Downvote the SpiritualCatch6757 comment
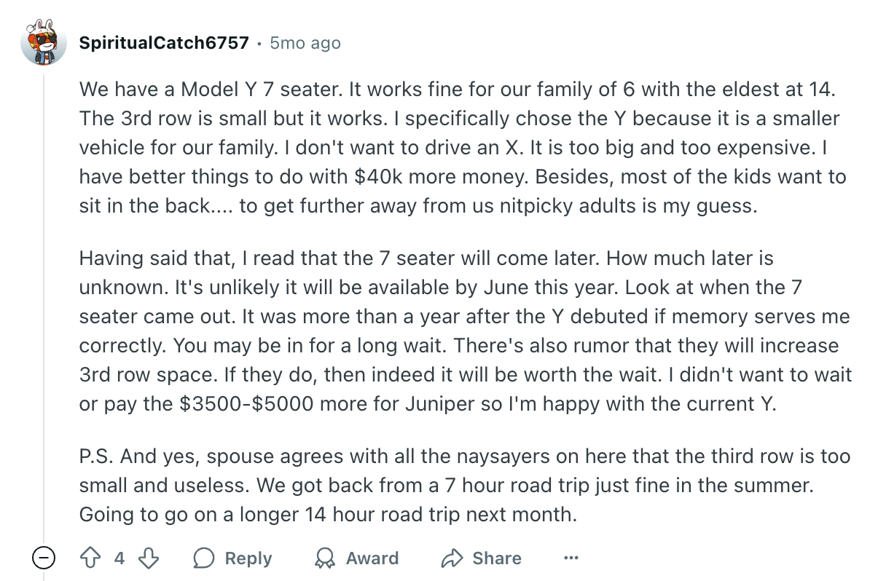870x581 pixels. point(149,558)
